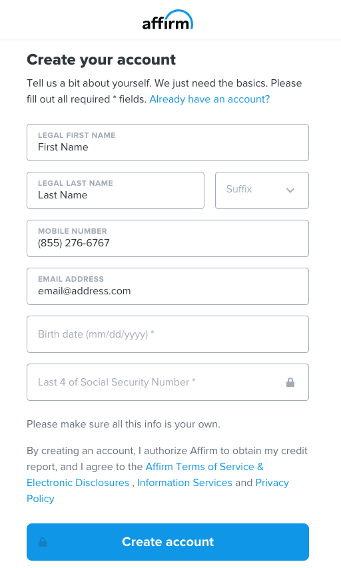Click the MOBILE NUMBER field label
This screenshot has height=568, width=341.
[73, 231]
